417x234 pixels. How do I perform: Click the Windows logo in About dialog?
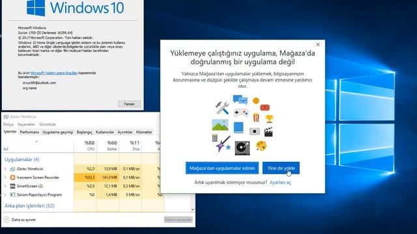pyautogui.click(x=36, y=8)
